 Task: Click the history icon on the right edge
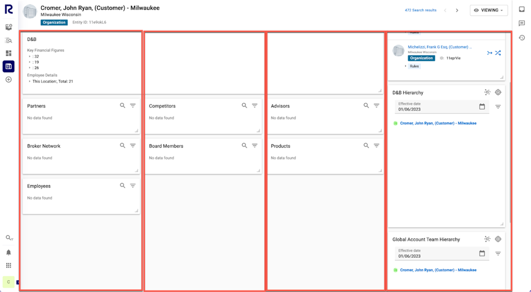click(522, 38)
